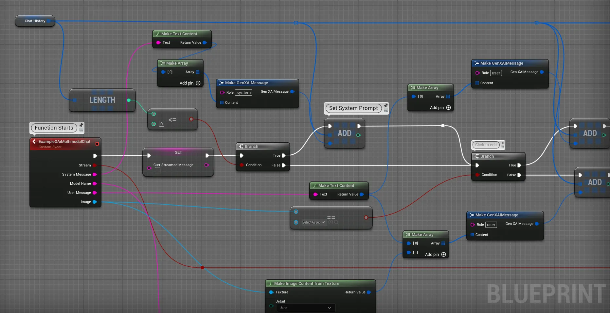Toggle the pin on the Set System Prompt bubble
The image size is (610, 313).
(x=386, y=105)
